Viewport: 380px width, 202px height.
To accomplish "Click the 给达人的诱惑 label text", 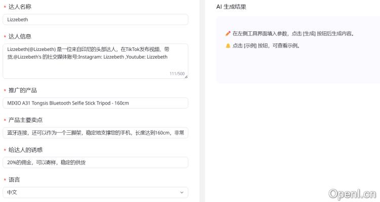I will pos(25,150).
